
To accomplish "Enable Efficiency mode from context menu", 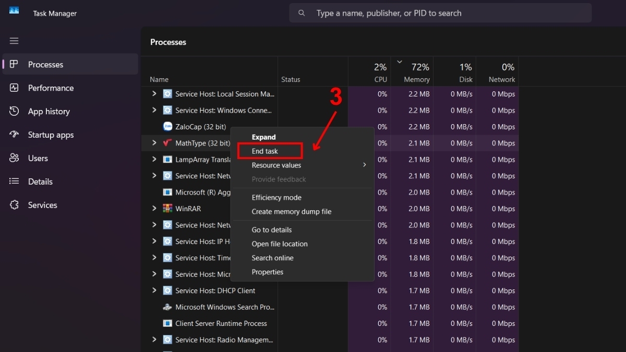I will tap(302, 198).
